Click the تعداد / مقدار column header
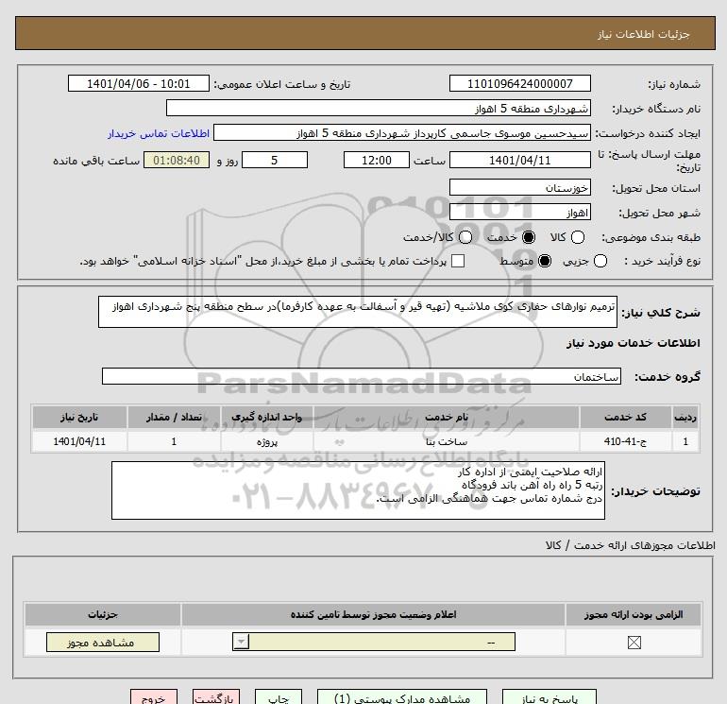 click(x=174, y=417)
